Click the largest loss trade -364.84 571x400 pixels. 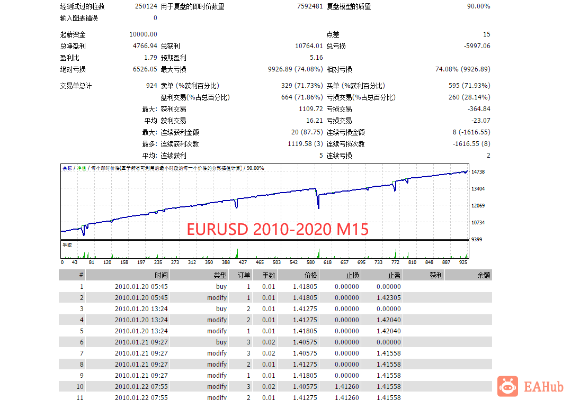(479, 108)
